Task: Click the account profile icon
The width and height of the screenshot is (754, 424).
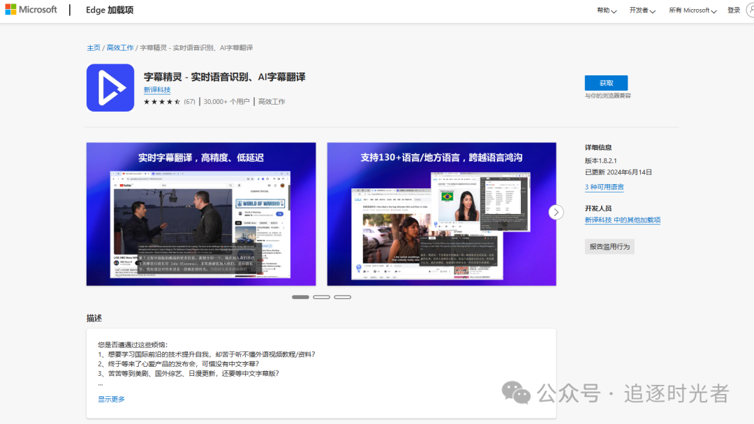Action: [750, 9]
